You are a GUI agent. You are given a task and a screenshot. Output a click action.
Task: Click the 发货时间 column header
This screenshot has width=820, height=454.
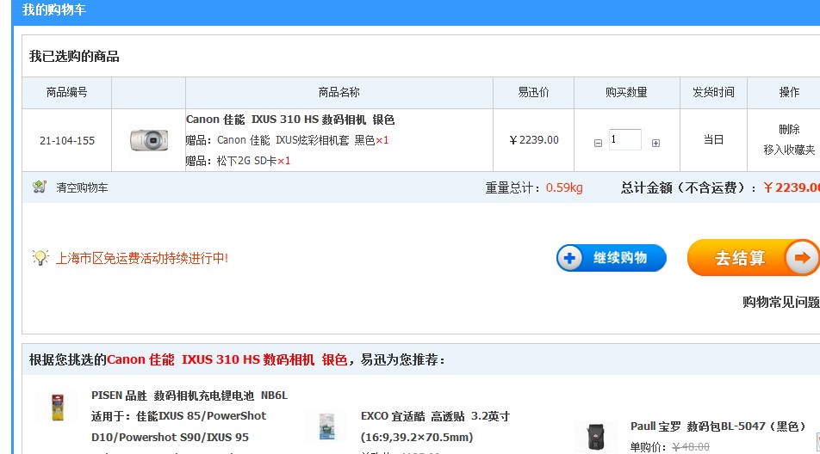point(713,92)
